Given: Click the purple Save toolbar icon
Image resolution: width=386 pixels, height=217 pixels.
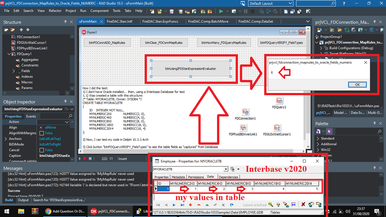Looking at the screenshot, I should tap(172, 12).
